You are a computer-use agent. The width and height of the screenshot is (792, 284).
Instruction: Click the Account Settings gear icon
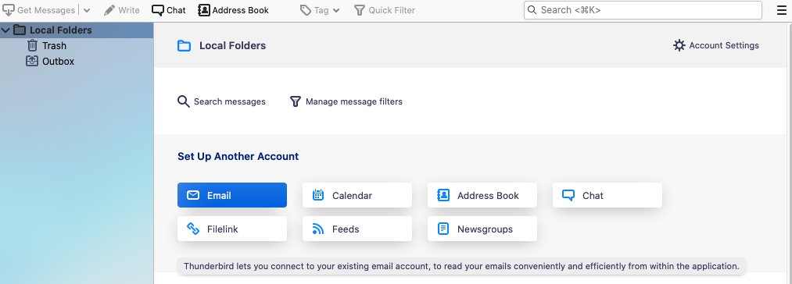tap(679, 45)
